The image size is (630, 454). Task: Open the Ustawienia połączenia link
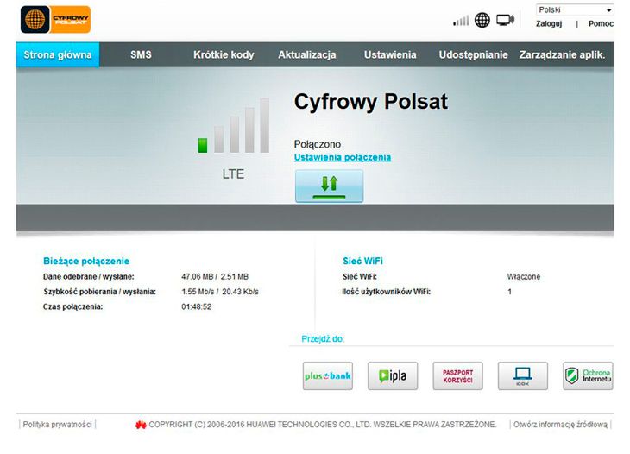(343, 157)
